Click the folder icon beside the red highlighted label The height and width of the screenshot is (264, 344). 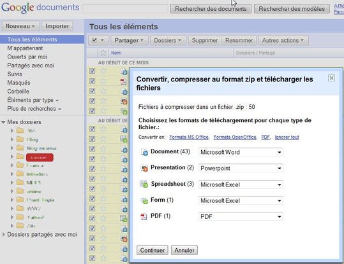coord(20,157)
